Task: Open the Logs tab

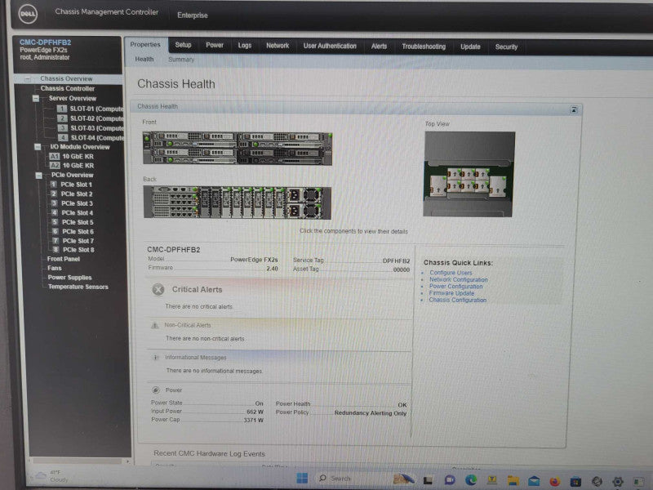Action: point(244,46)
